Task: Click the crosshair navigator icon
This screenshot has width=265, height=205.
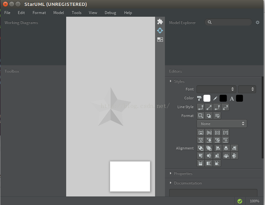Action: [160, 31]
